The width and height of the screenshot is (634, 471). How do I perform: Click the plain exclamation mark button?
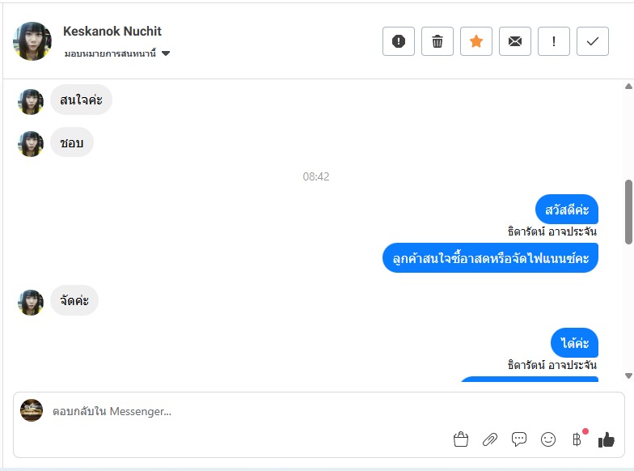coord(554,41)
